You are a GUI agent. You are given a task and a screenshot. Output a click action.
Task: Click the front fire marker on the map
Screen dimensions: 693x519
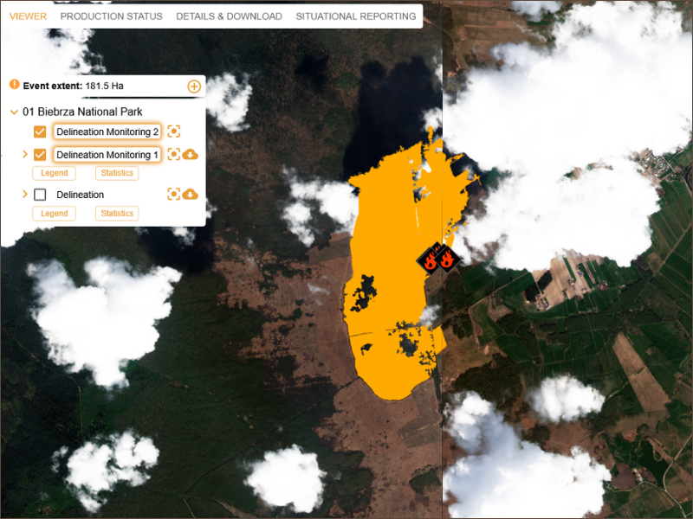point(447,260)
